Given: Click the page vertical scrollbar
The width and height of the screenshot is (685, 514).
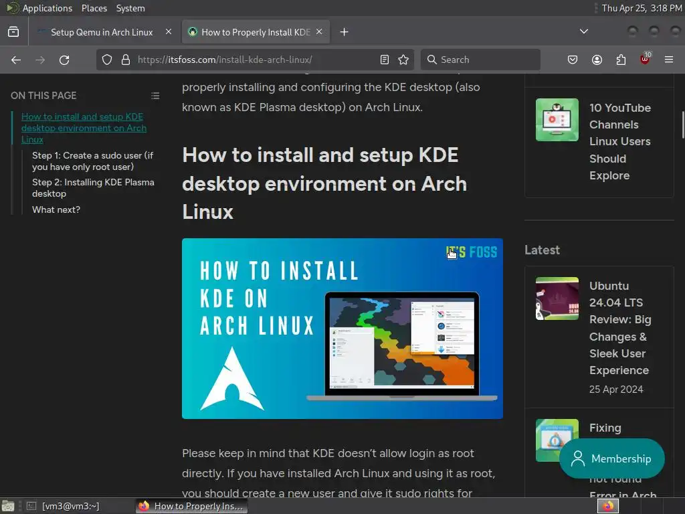Looking at the screenshot, I should point(683,125).
